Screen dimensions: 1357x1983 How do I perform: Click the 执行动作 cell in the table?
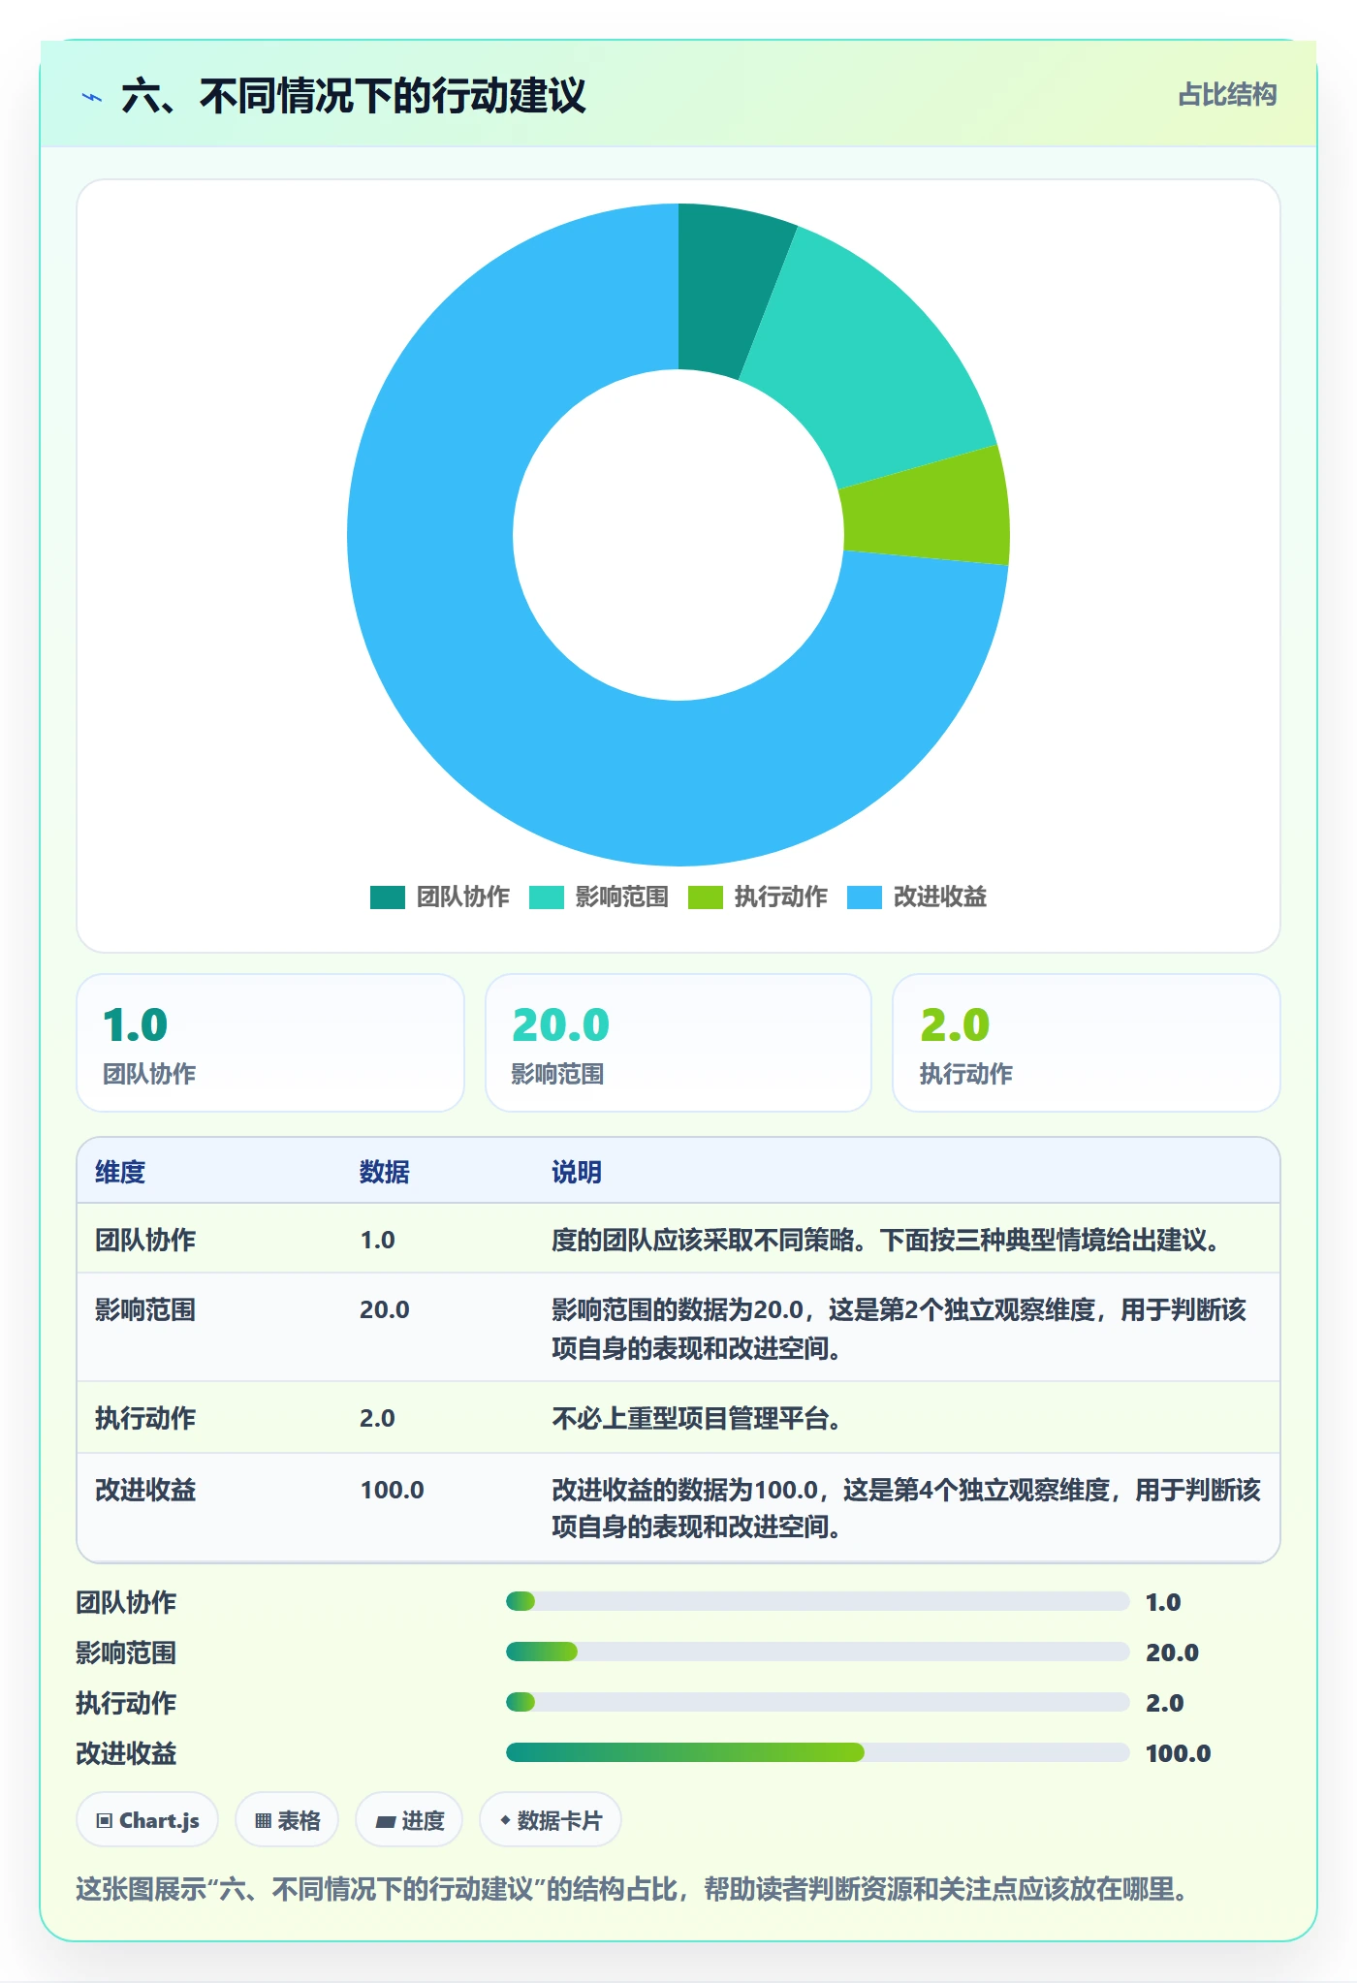145,1418
